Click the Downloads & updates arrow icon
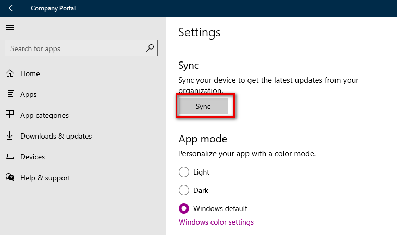Image resolution: width=397 pixels, height=235 pixels. [9, 136]
